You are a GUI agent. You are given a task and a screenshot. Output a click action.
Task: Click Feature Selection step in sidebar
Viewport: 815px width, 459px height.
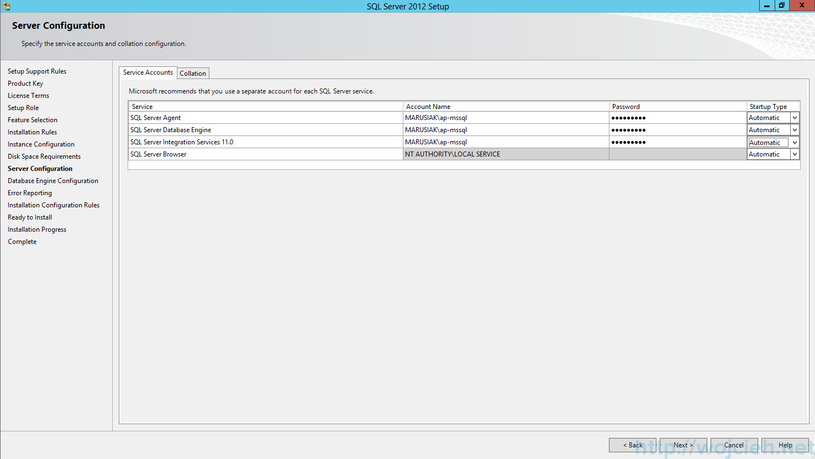(33, 120)
